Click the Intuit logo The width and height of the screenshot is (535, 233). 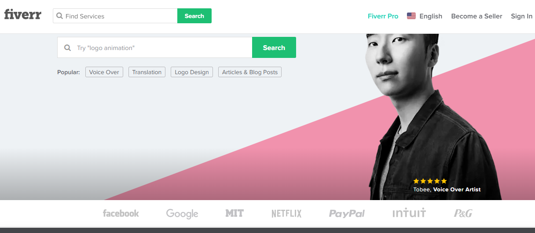point(409,213)
